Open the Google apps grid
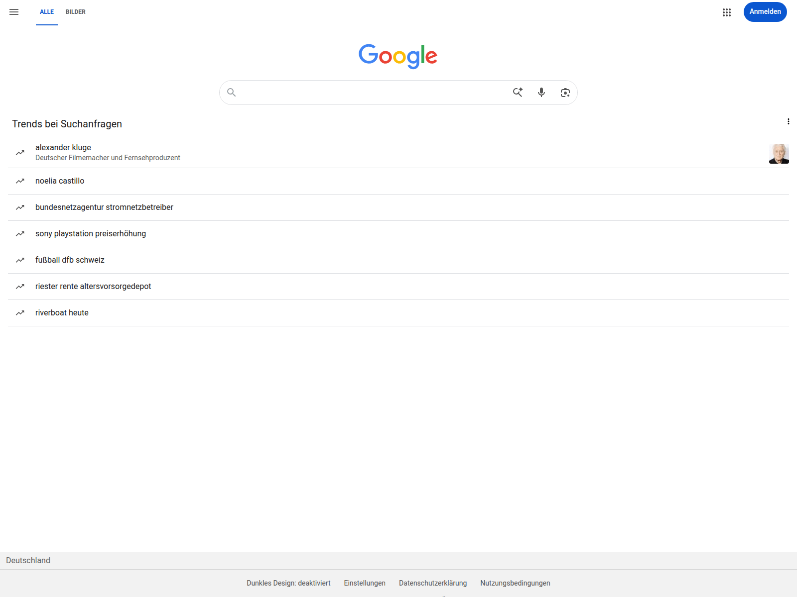Screen dimensions: 797x597 [x=727, y=12]
